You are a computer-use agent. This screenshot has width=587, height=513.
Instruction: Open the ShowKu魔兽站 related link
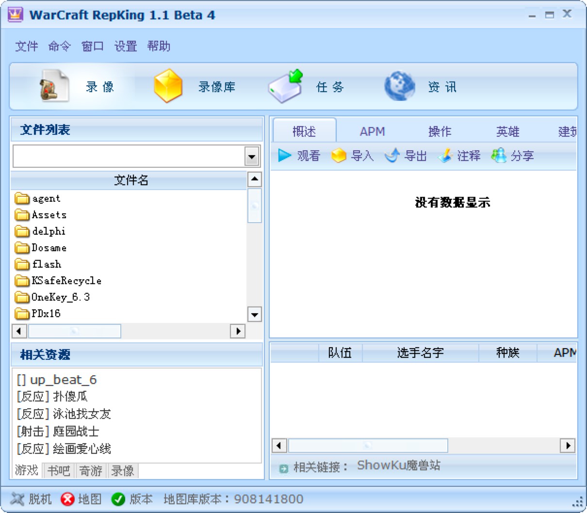pos(399,465)
